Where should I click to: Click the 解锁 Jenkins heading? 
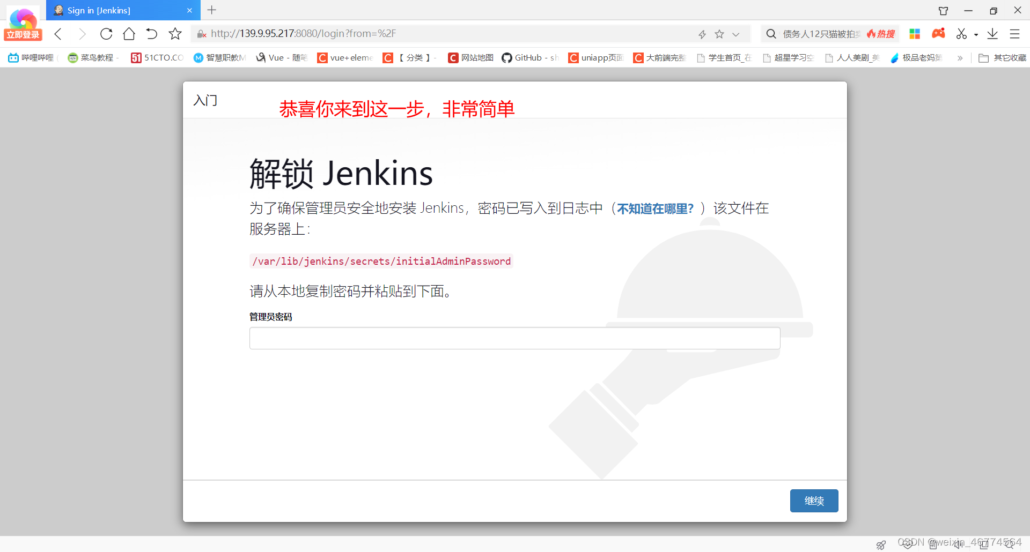(x=341, y=174)
